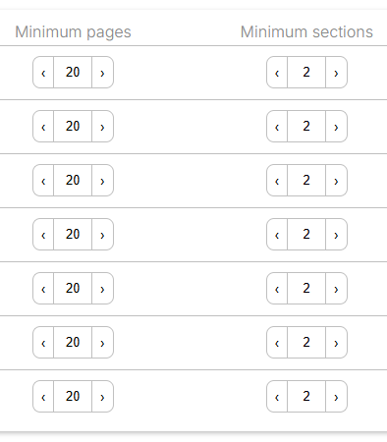Click the Minimum pages column header
The width and height of the screenshot is (387, 442).
point(73,32)
